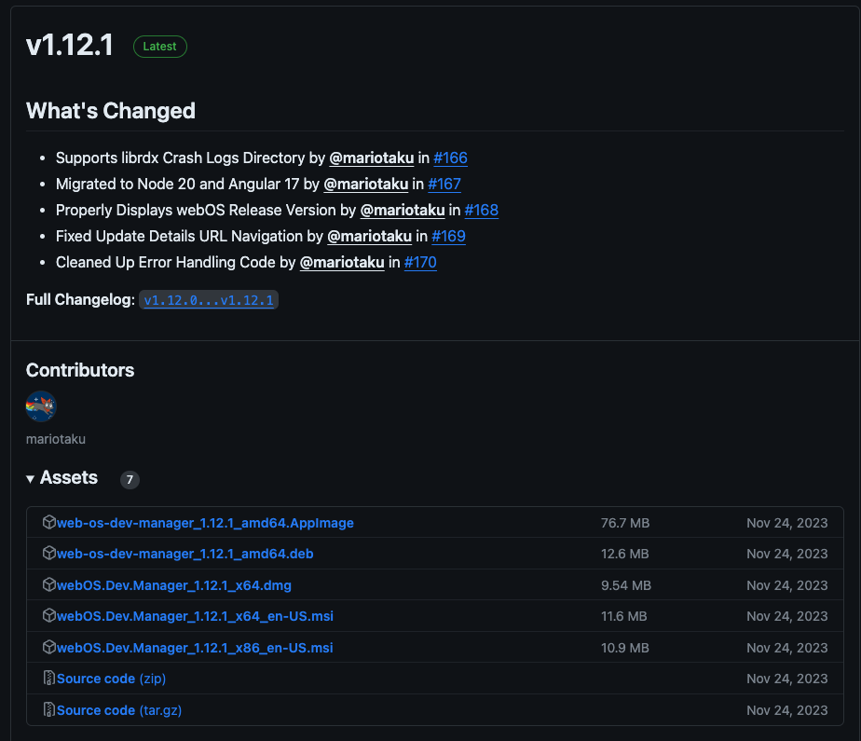Click the package icon beside amd64.AppImage

pos(48,522)
